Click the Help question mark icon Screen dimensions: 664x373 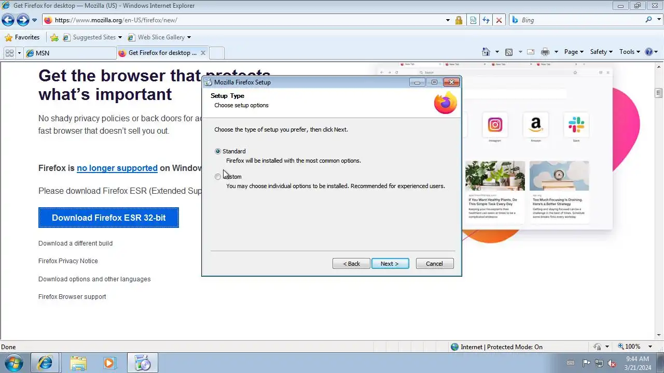point(648,52)
